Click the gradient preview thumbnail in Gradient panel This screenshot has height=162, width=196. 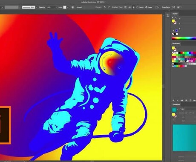174,110
